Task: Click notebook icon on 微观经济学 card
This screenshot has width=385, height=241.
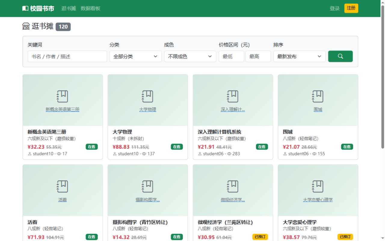Action: coord(233,186)
